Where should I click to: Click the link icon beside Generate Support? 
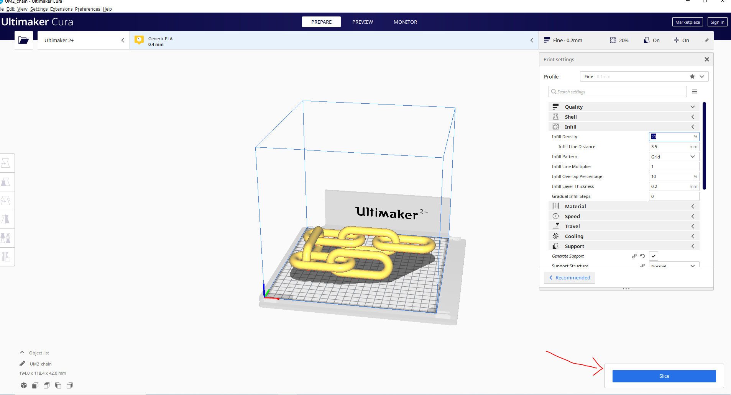pyautogui.click(x=634, y=256)
